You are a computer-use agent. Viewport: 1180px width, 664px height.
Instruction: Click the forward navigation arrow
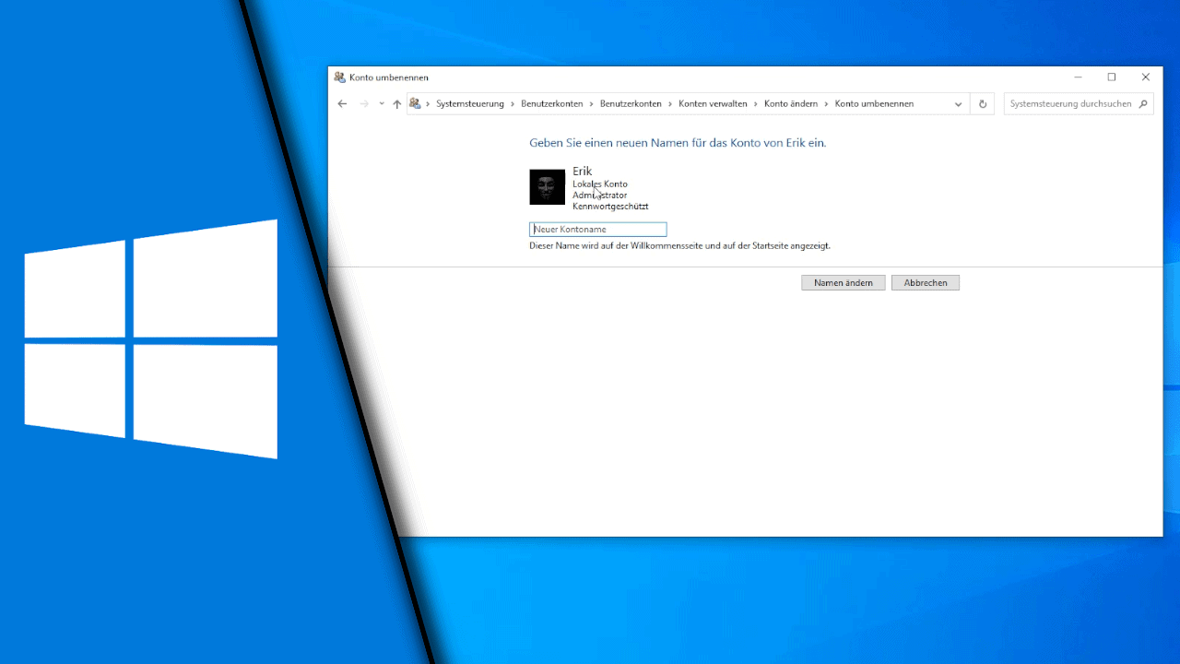pos(364,104)
